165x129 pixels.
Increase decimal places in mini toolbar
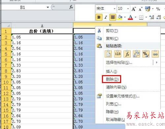click(x=151, y=17)
